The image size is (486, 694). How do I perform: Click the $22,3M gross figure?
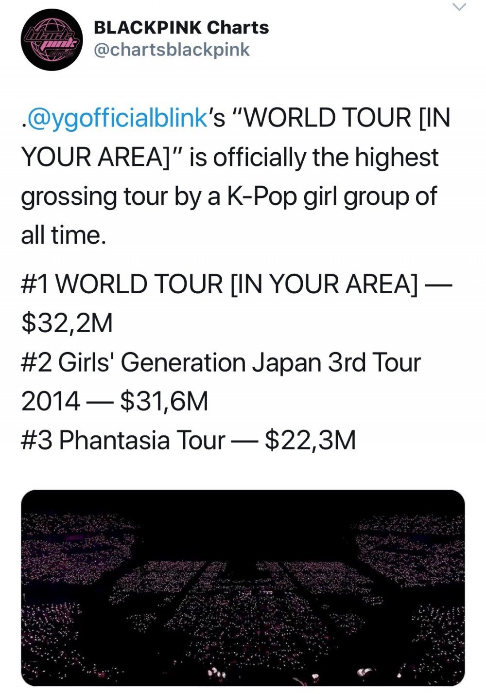pyautogui.click(x=311, y=441)
